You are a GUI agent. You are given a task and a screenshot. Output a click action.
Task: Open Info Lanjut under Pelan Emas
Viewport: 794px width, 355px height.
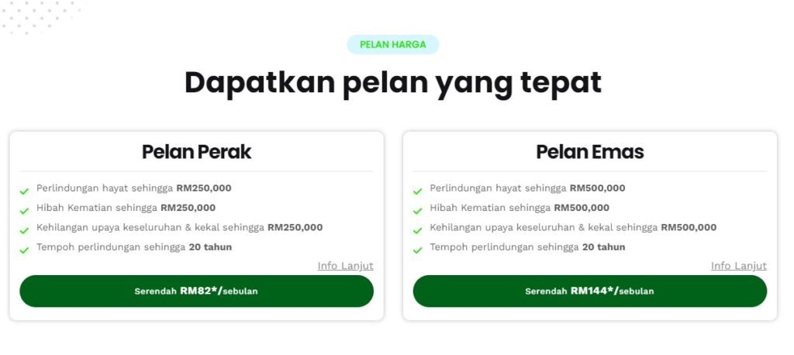pyautogui.click(x=738, y=266)
